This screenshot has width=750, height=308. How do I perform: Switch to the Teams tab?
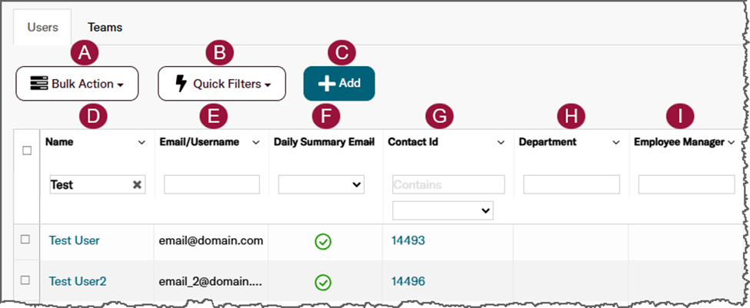pos(105,27)
